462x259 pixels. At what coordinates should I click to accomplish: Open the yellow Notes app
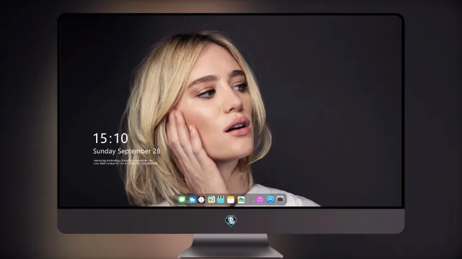231,200
